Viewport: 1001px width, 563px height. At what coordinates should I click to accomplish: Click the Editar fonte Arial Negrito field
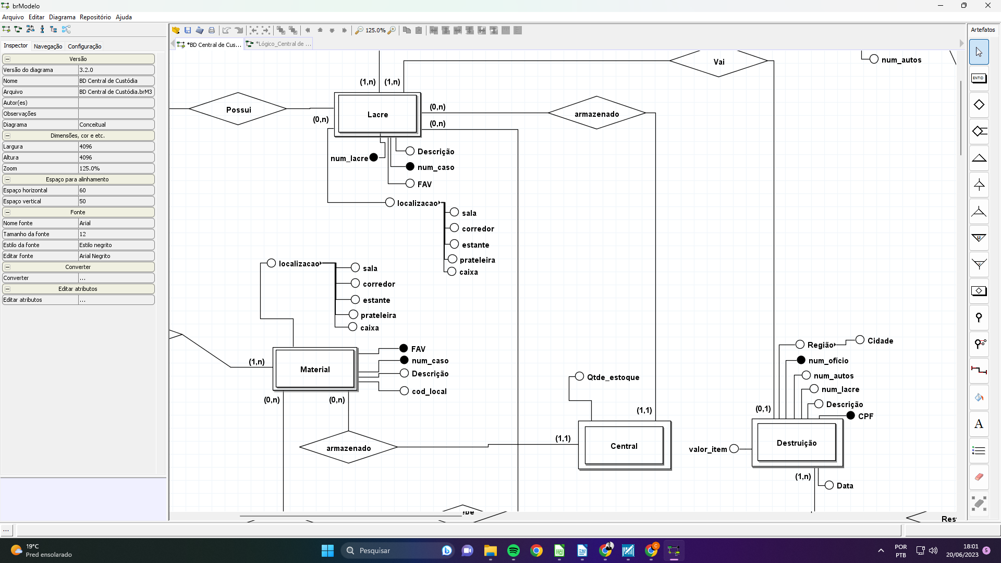click(116, 256)
